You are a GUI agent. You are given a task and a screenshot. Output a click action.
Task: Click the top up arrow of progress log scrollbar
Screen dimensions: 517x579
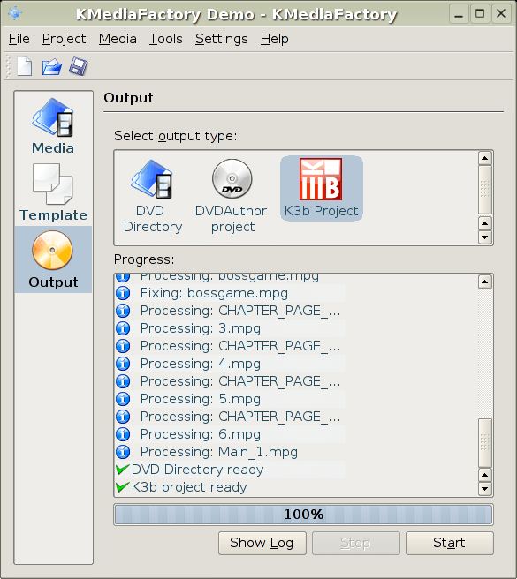pyautogui.click(x=485, y=282)
